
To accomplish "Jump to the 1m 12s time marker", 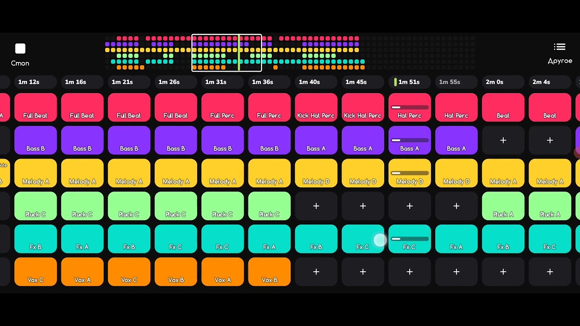I will point(35,82).
